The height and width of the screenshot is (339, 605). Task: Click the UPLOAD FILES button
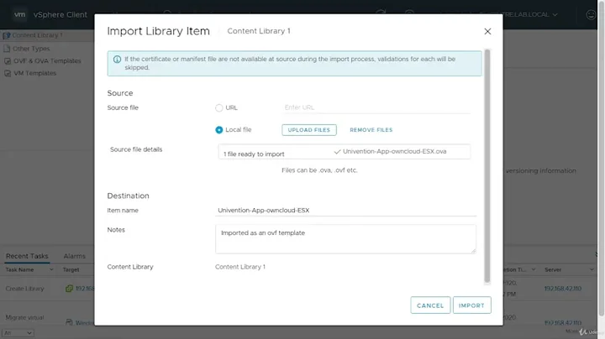(309, 130)
